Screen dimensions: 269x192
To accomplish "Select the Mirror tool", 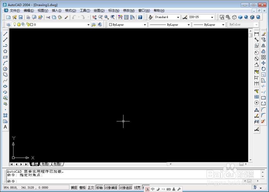I will tap(264, 46).
